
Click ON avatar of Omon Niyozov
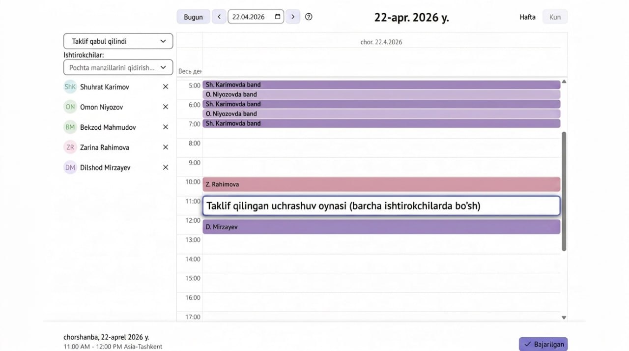pos(70,107)
